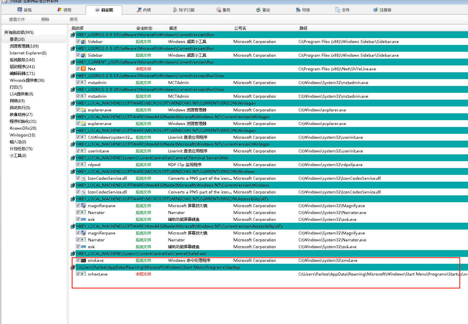Open the 注册表 tab
Viewport: 468px width, 324px height.
tap(382, 10)
